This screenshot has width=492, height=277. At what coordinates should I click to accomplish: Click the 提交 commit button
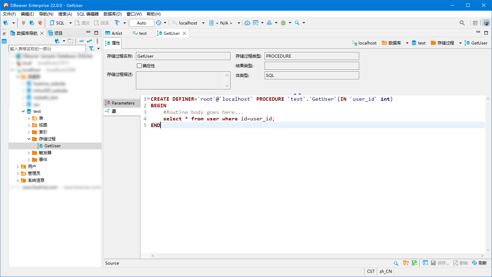(x=82, y=23)
